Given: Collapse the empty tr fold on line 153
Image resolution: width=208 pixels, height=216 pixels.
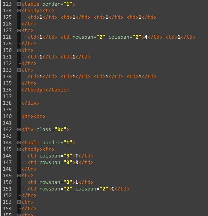Looking at the screenshot, I should pos(19,202).
